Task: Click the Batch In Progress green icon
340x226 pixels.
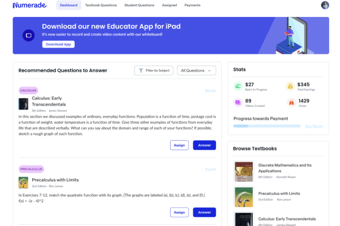Action: (238, 86)
